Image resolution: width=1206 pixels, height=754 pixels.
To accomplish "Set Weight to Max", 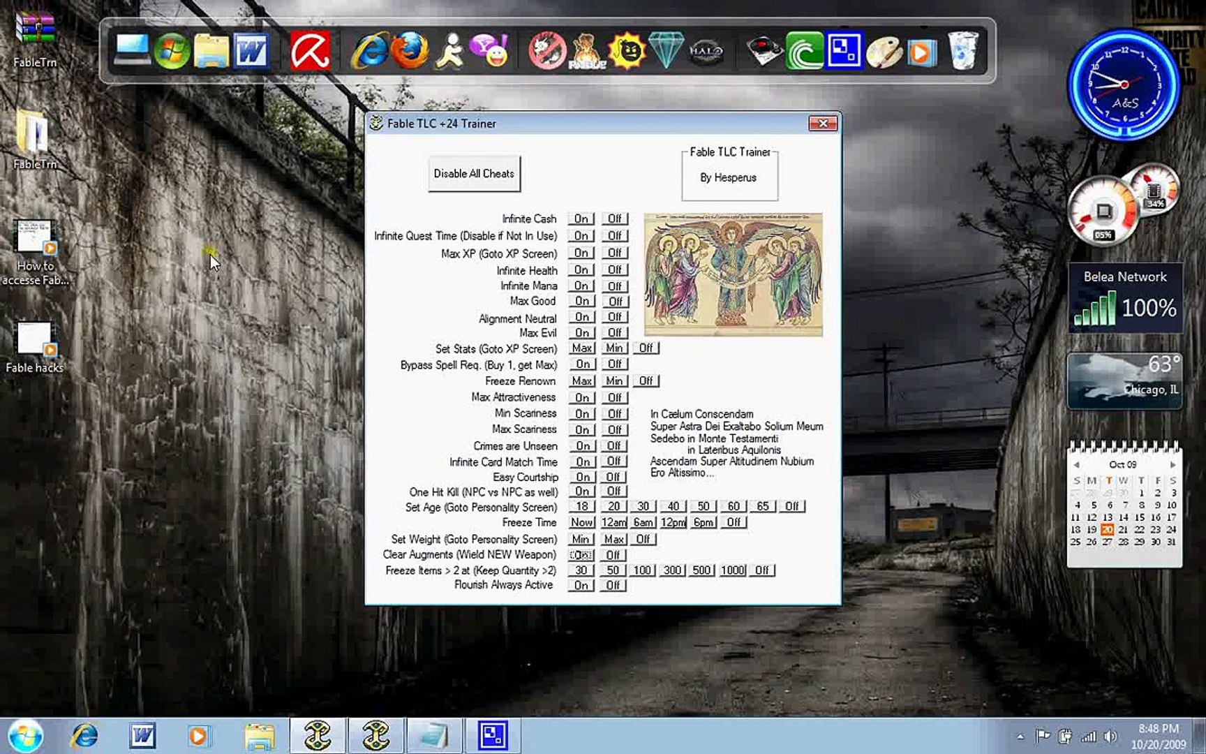I will click(613, 539).
